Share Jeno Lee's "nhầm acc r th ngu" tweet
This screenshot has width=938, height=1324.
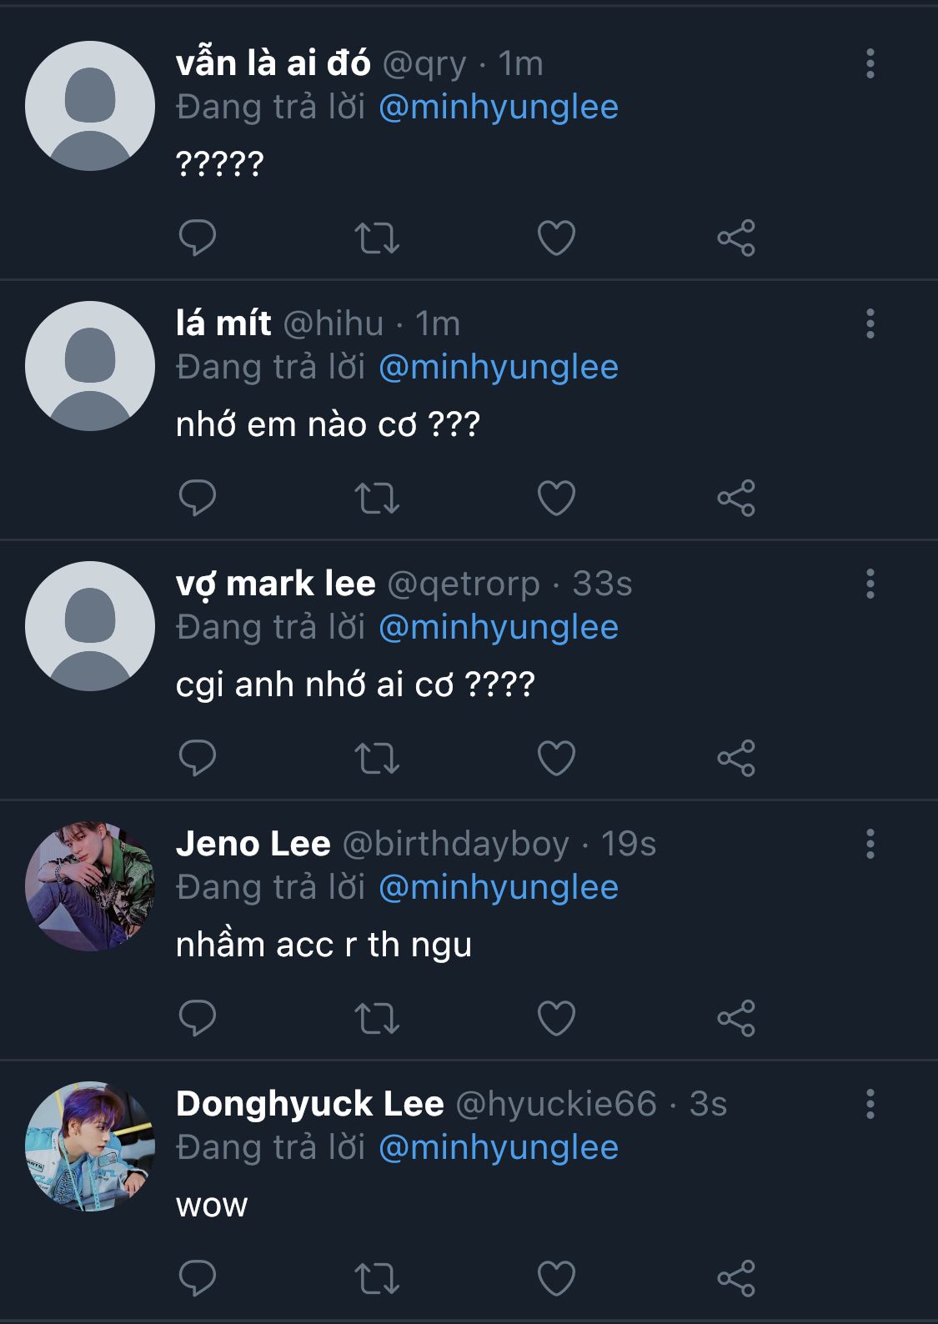pyautogui.click(x=735, y=1018)
